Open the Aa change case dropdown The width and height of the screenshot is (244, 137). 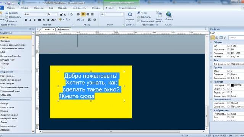53,20
